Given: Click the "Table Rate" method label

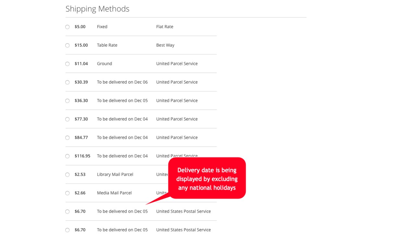Looking at the screenshot, I should coord(107,45).
